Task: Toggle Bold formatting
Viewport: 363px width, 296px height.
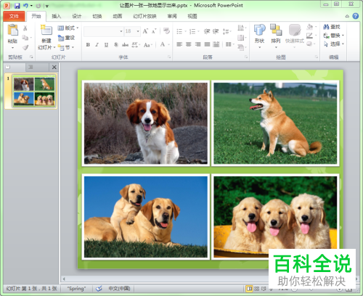Action: [x=88, y=45]
